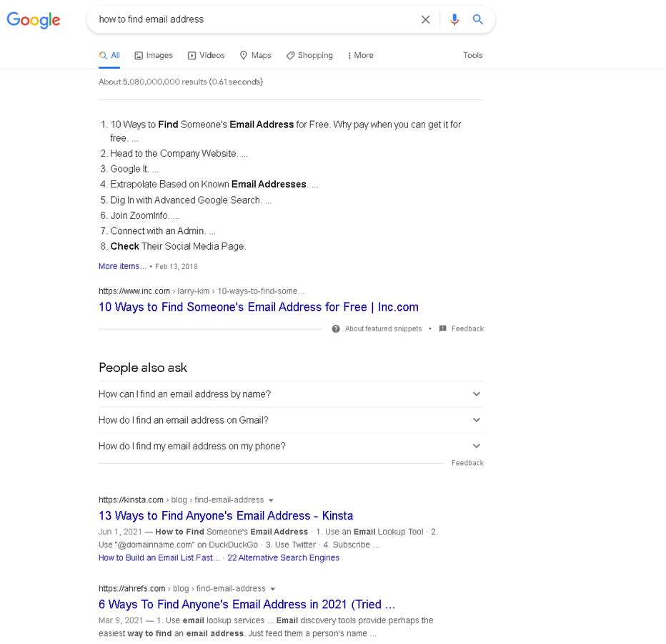666x644 pixels.
Task: Open the Shopping tab
Action: pyautogui.click(x=309, y=55)
